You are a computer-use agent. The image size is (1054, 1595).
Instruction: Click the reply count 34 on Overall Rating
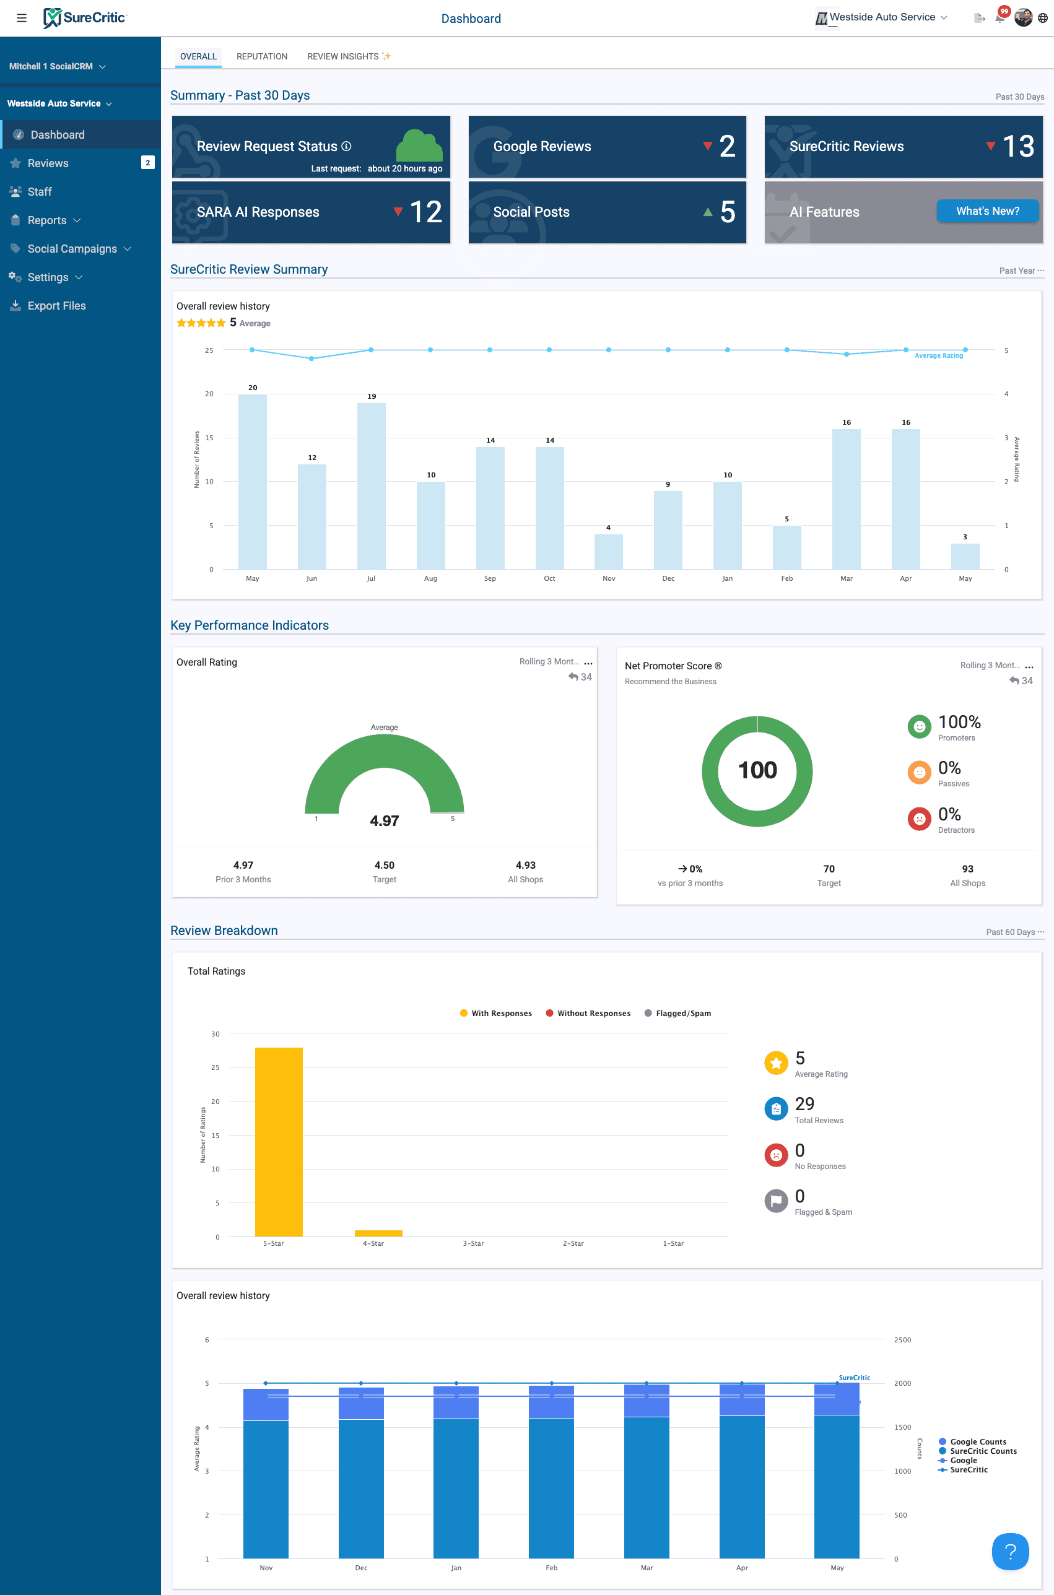[x=580, y=677]
